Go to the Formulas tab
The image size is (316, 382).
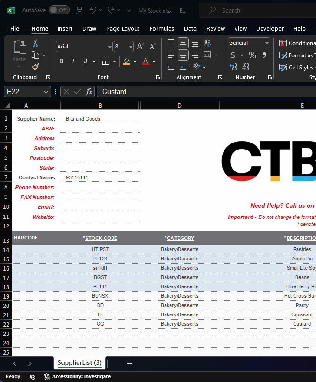pos(162,29)
